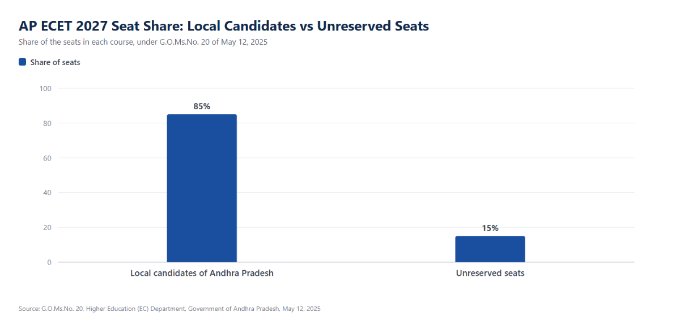Click the Local candidates of Andhra Pradesh axis label
Screen dimensions: 680x316
click(202, 273)
